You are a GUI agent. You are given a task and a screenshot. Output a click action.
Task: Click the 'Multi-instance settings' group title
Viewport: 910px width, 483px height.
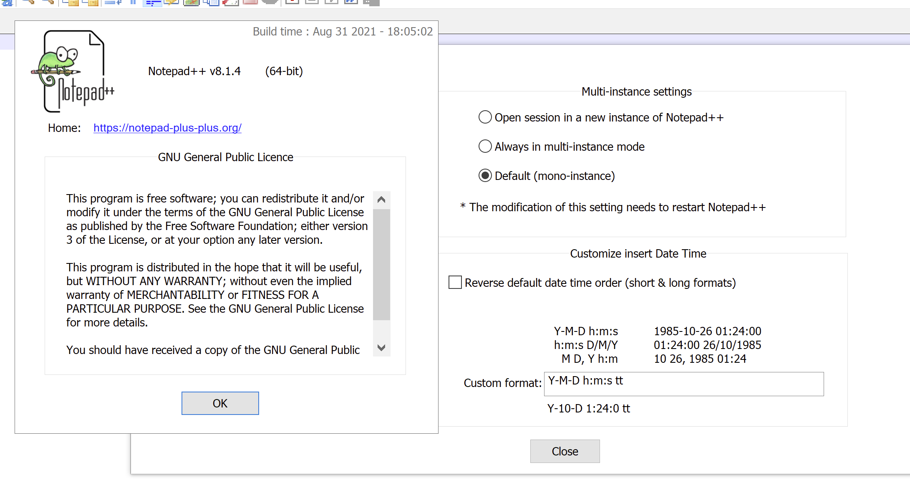click(x=637, y=91)
